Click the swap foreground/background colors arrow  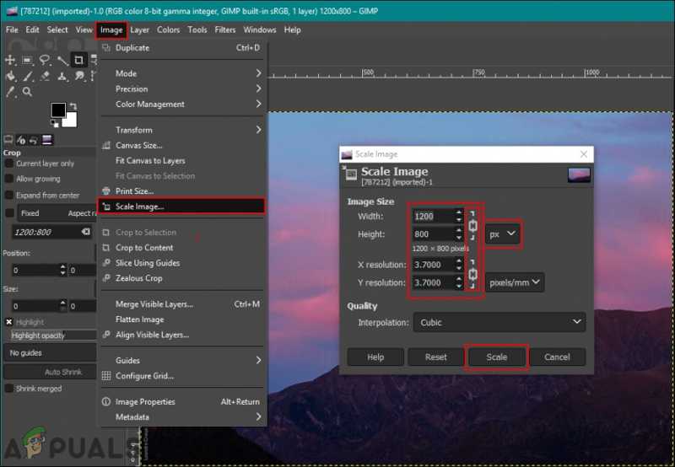point(73,106)
